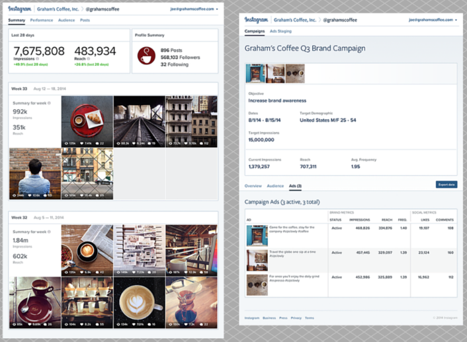Select the Campaigns tab

click(255, 31)
